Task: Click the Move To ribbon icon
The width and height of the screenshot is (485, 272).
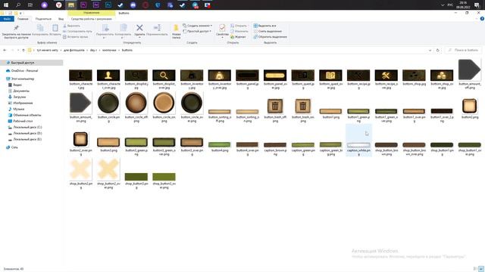Action: [105, 28]
